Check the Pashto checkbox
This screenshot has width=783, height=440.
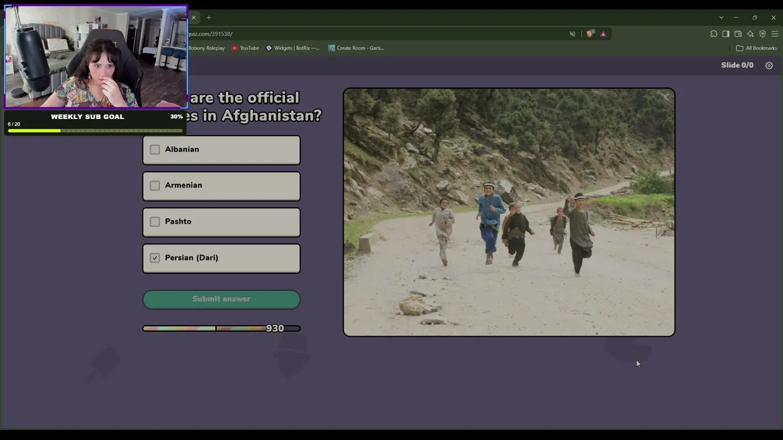(155, 222)
